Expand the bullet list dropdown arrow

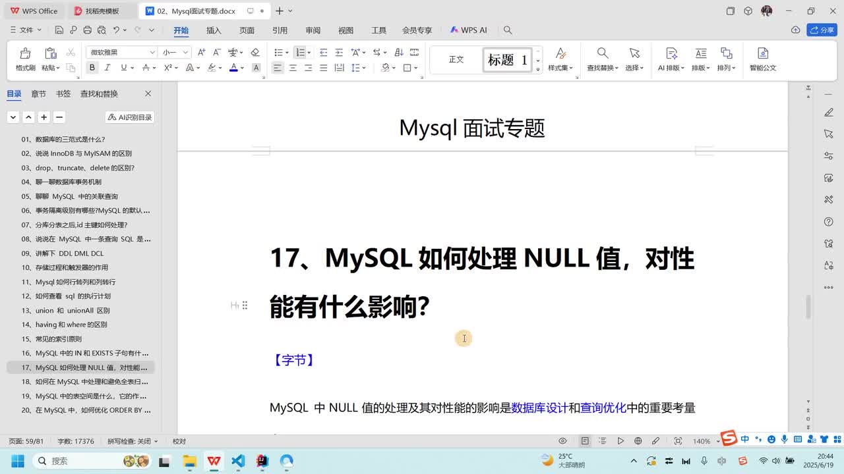(287, 53)
